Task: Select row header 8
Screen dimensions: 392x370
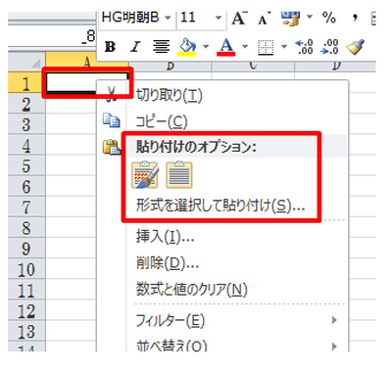Action: [26, 228]
